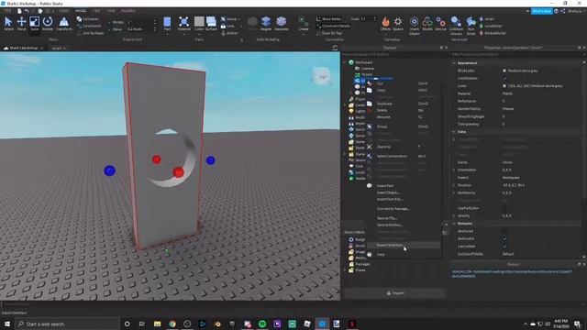Screen dimensions: 587x330
Task: Activate the Move tool
Action: pyautogui.click(x=21, y=24)
